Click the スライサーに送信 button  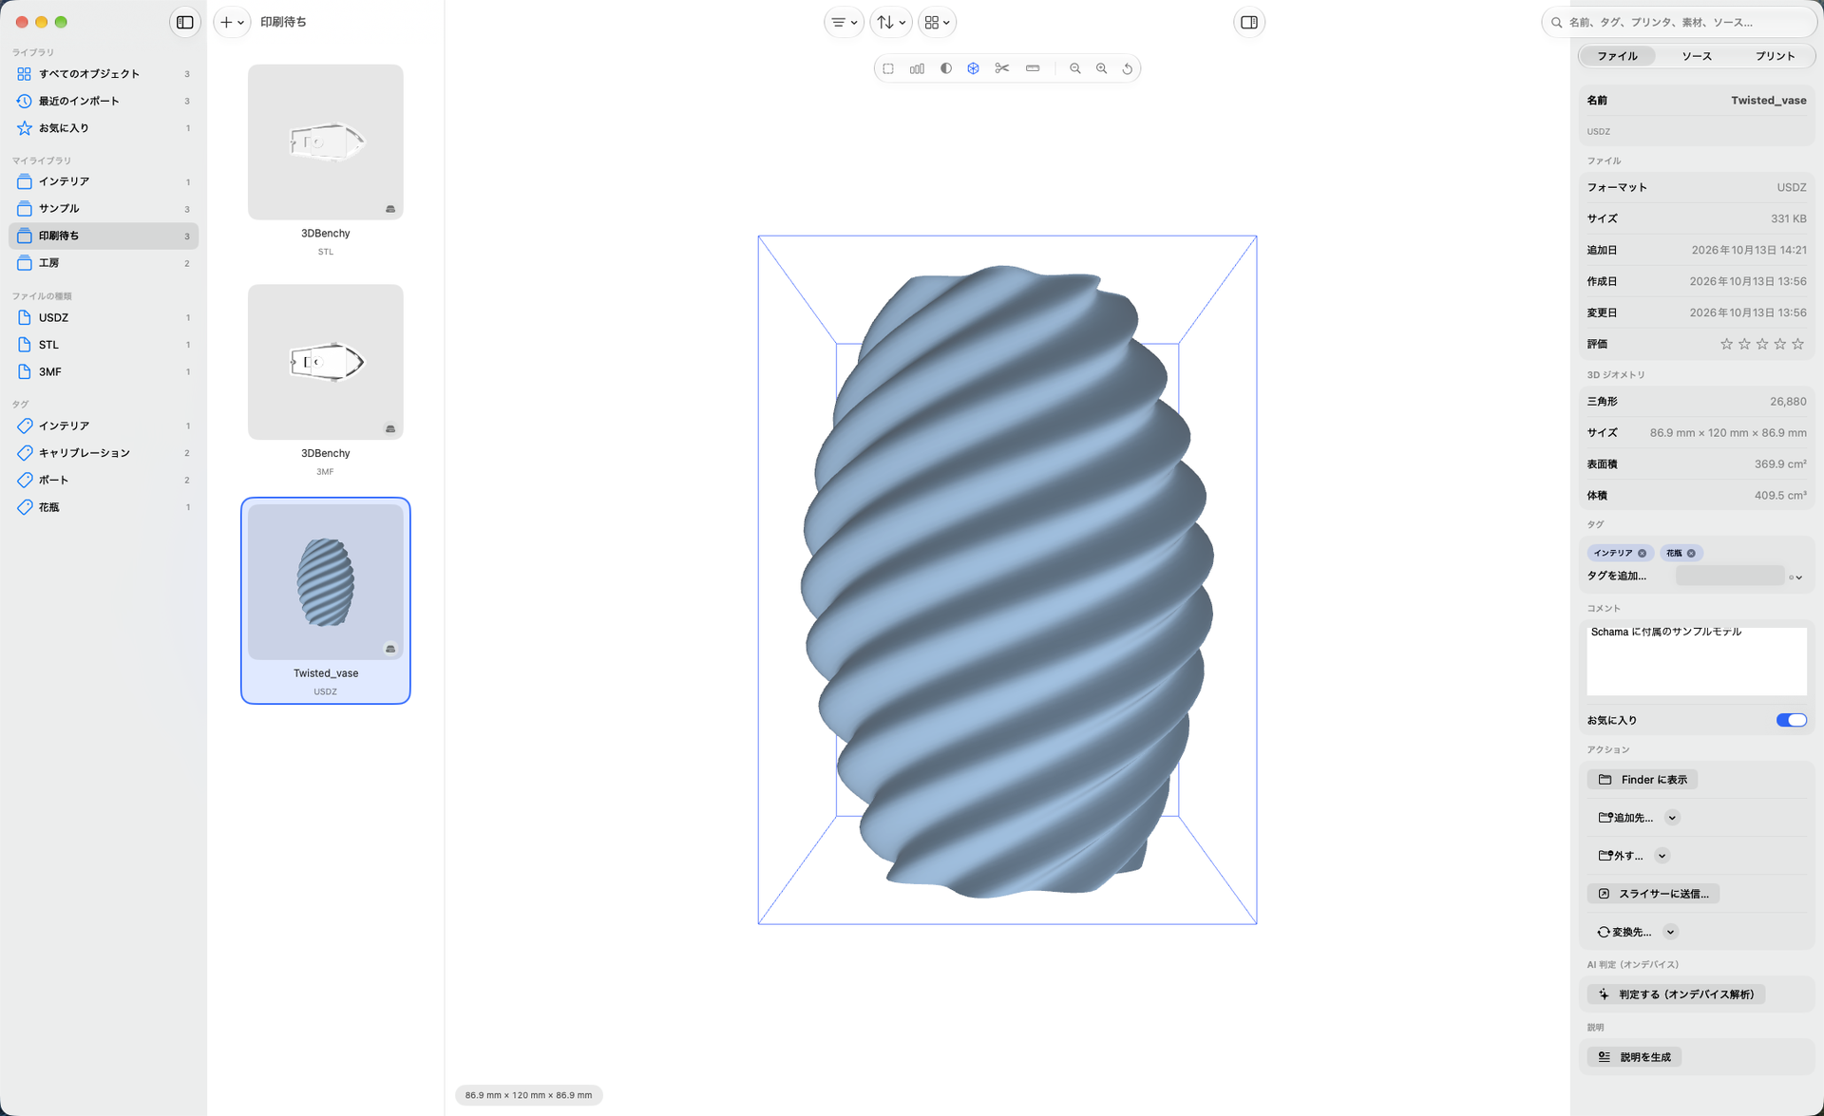1653,894
